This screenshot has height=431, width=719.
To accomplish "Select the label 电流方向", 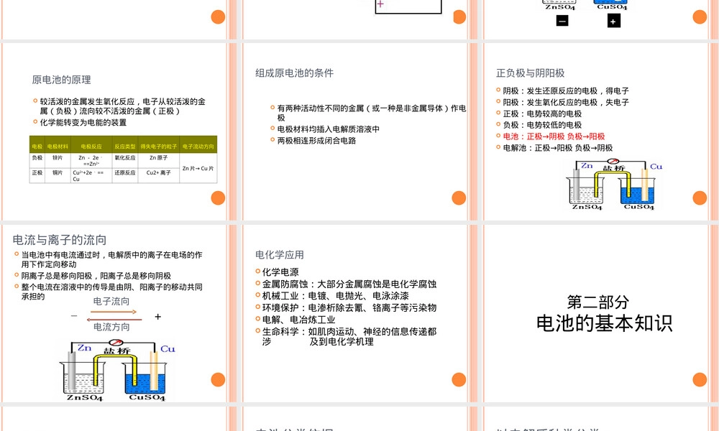I will click(111, 327).
